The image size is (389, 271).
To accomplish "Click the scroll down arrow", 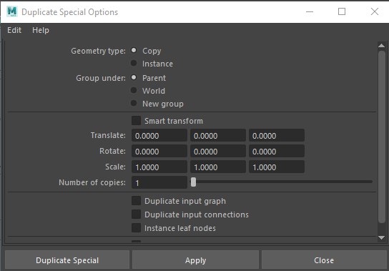I will pos(381,237).
